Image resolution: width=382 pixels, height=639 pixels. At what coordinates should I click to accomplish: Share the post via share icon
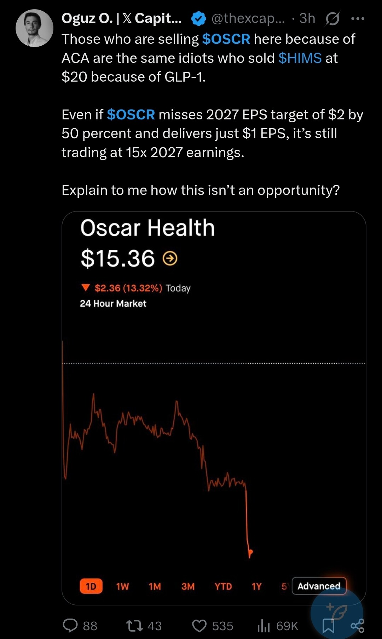[357, 626]
